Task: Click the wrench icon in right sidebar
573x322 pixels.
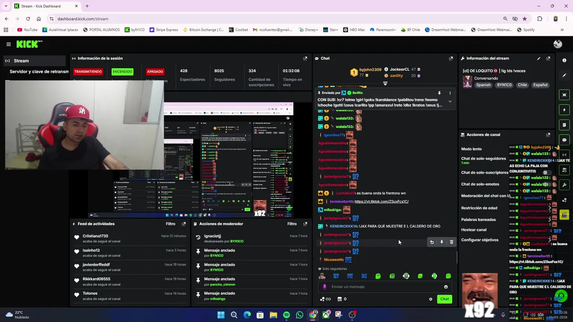Action: [x=564, y=185]
